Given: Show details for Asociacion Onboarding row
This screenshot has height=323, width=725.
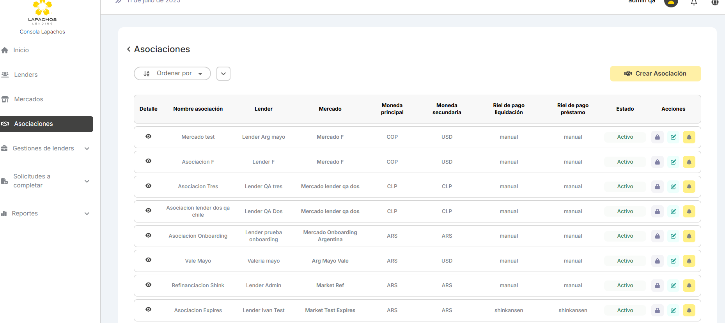Looking at the screenshot, I should [x=148, y=235].
